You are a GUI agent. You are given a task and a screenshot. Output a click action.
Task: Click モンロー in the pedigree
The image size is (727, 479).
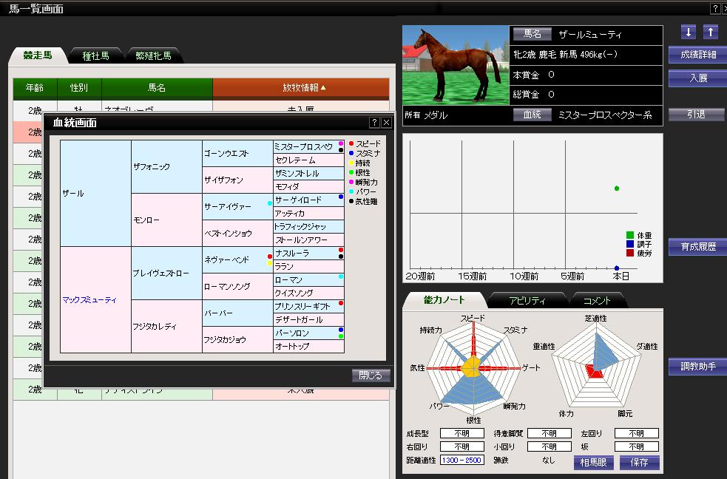[166, 220]
